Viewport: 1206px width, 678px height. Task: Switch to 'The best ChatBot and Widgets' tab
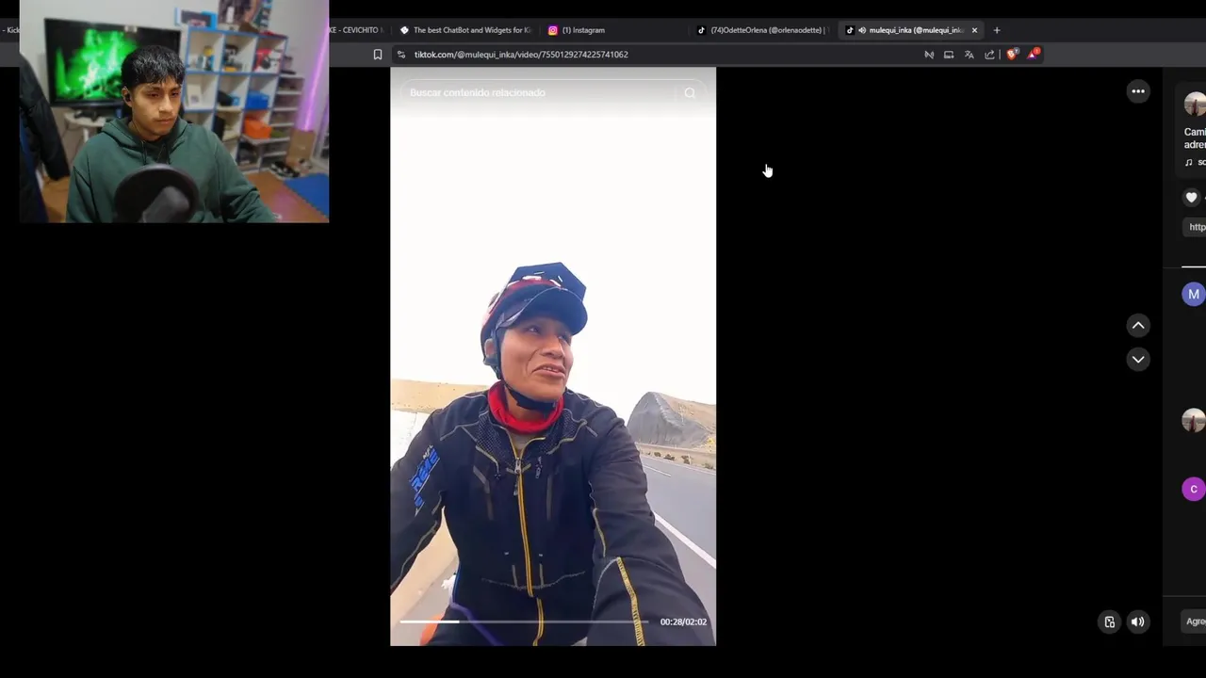click(x=466, y=30)
